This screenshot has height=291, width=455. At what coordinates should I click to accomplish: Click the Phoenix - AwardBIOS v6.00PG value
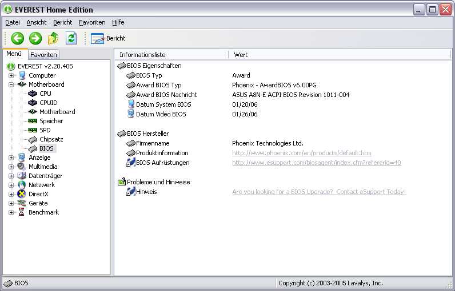click(274, 85)
